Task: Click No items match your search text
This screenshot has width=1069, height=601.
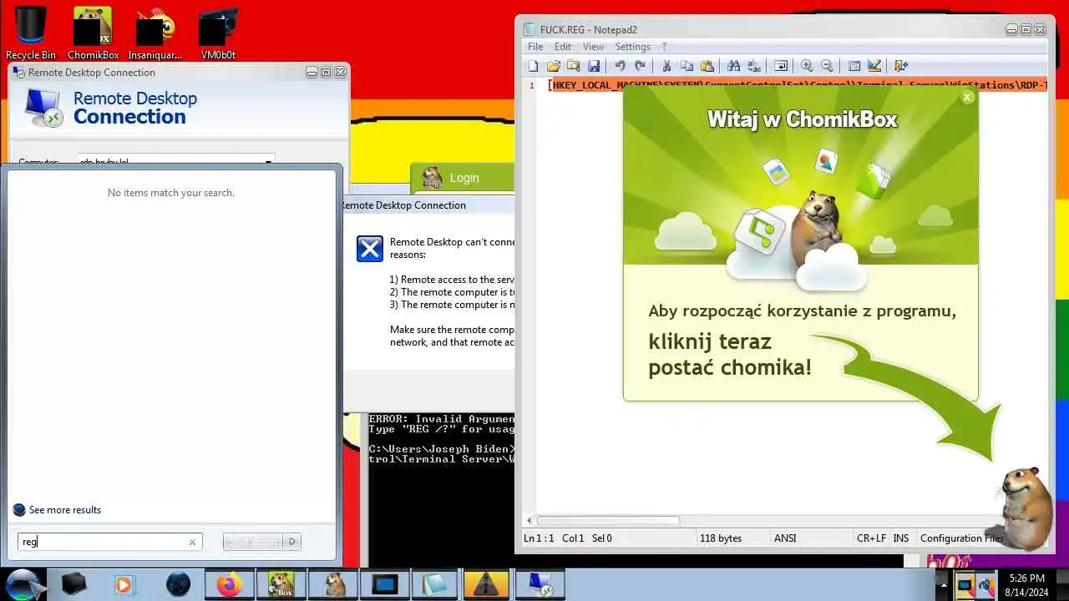Action: point(171,193)
